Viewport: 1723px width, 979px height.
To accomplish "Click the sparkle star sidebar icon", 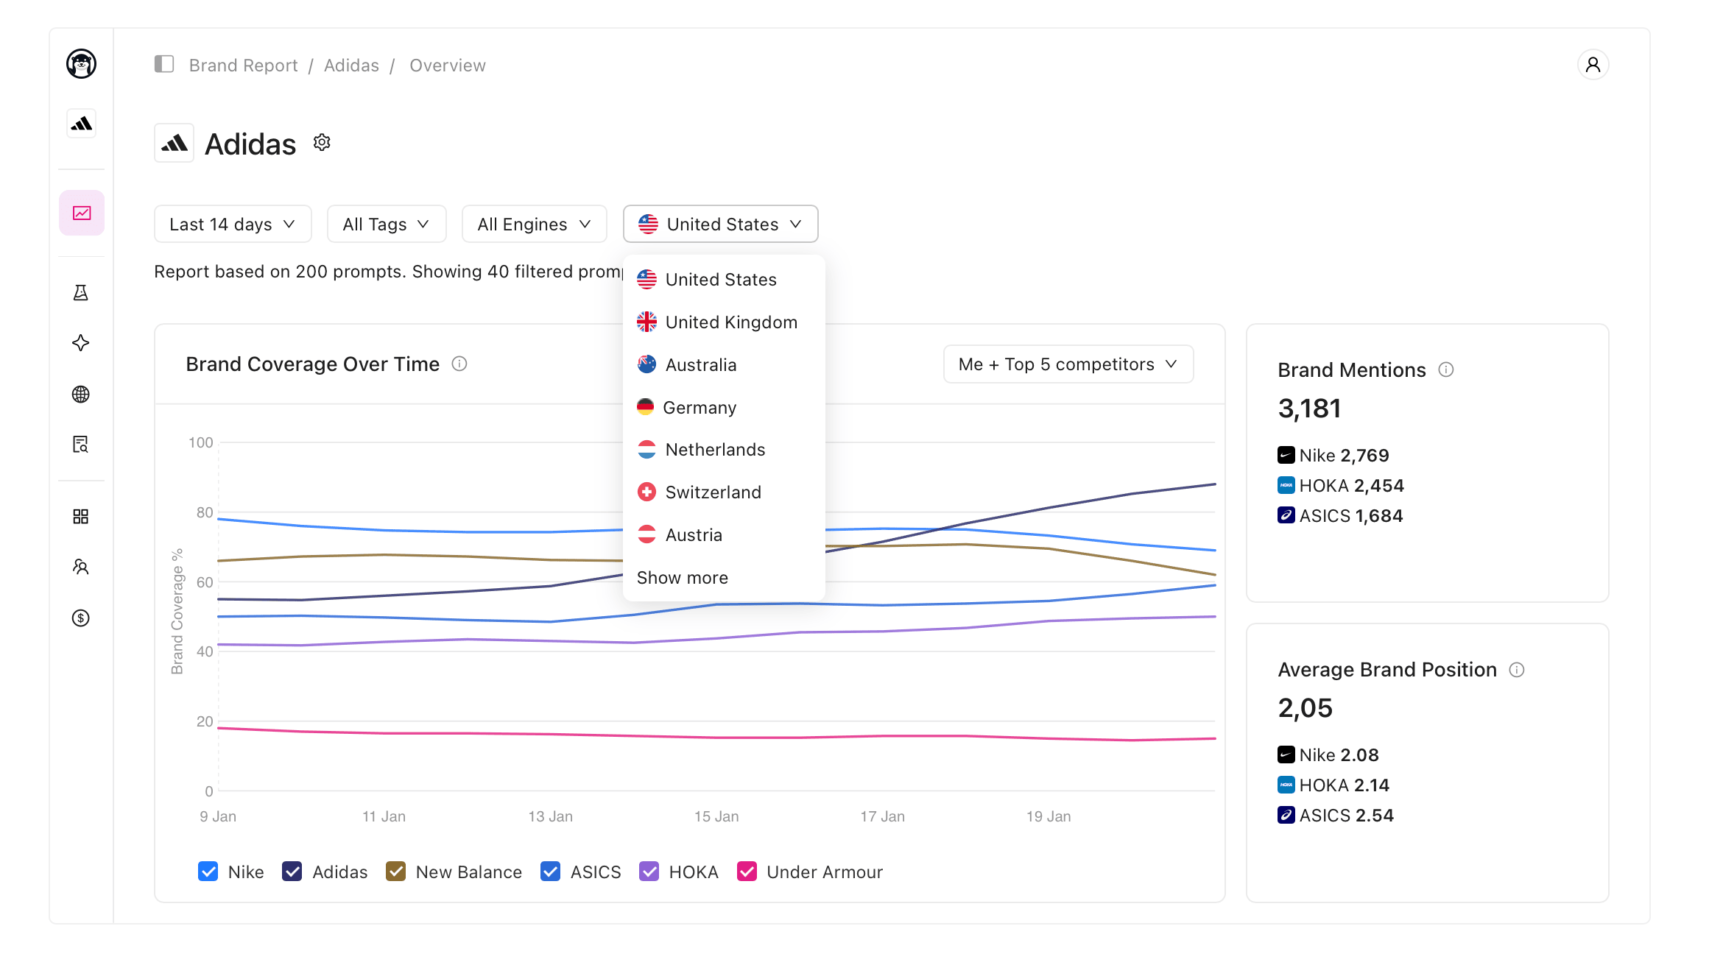I will tap(81, 343).
